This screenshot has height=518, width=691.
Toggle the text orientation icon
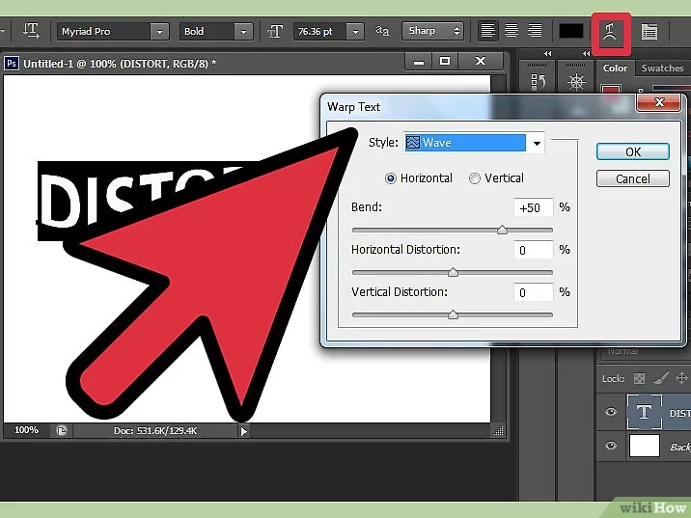[30, 31]
